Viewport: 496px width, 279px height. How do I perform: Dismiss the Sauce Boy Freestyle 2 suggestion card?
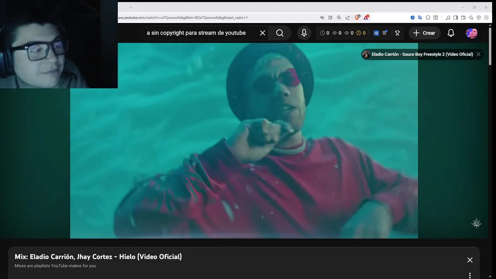(479, 54)
